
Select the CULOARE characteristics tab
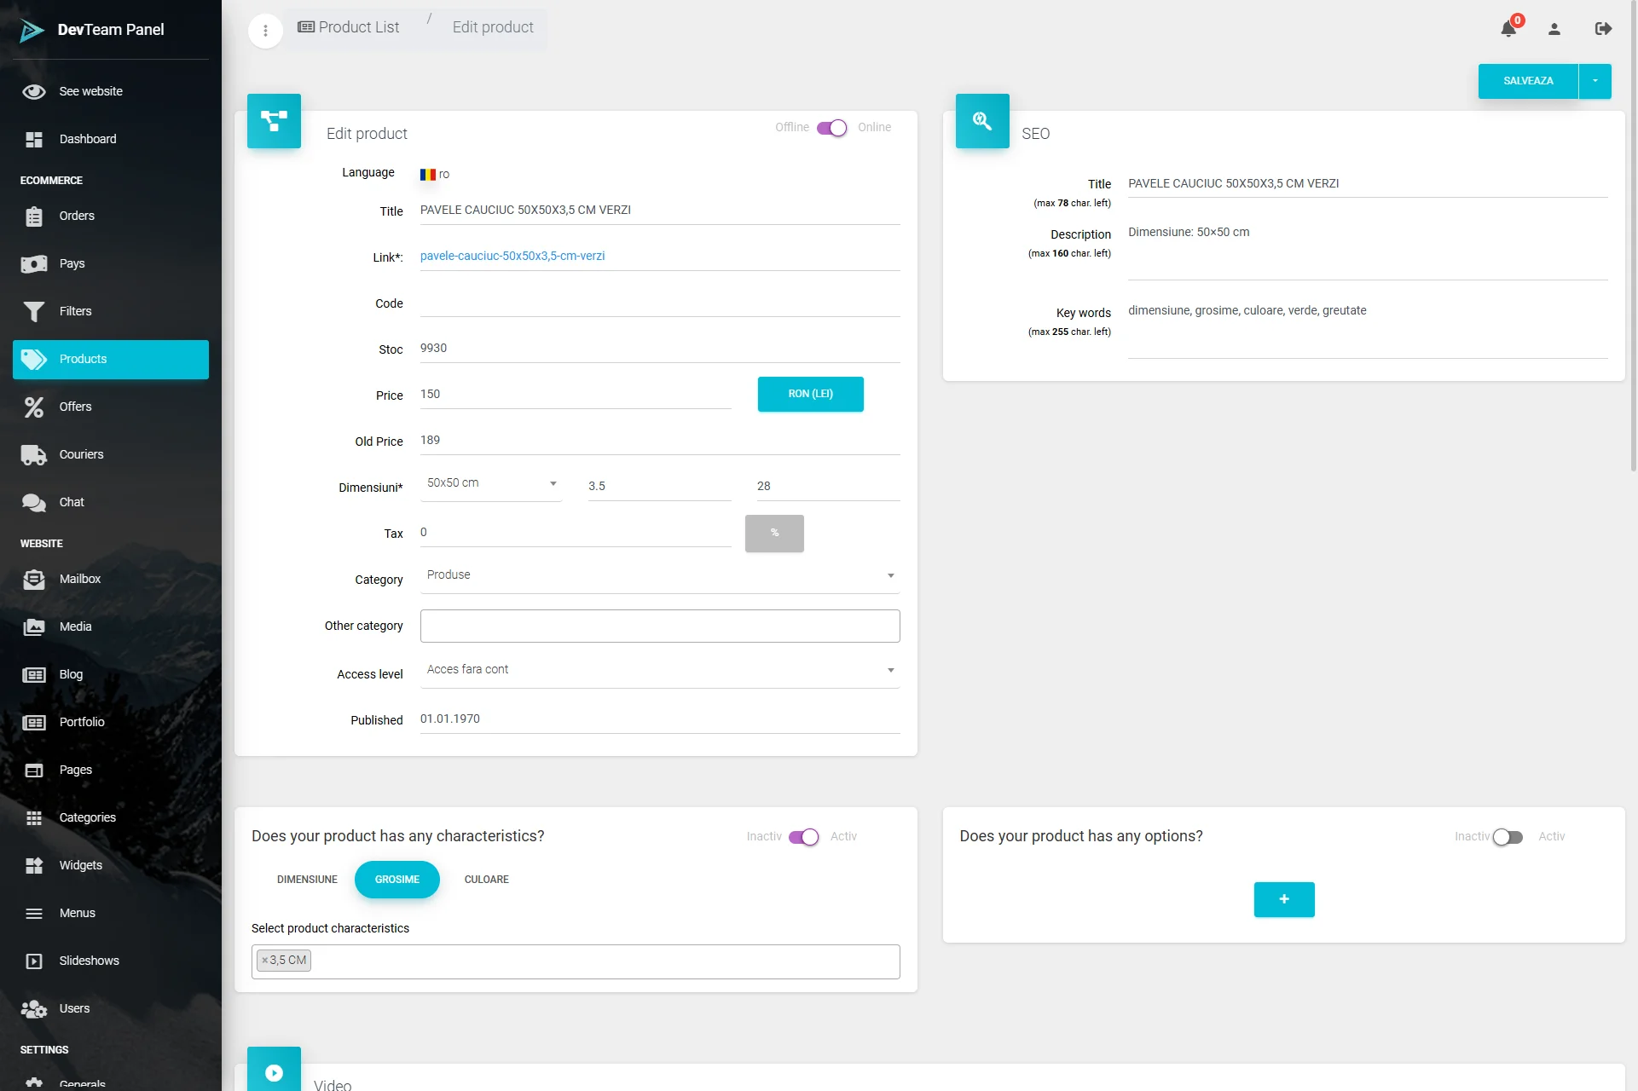pyautogui.click(x=486, y=880)
